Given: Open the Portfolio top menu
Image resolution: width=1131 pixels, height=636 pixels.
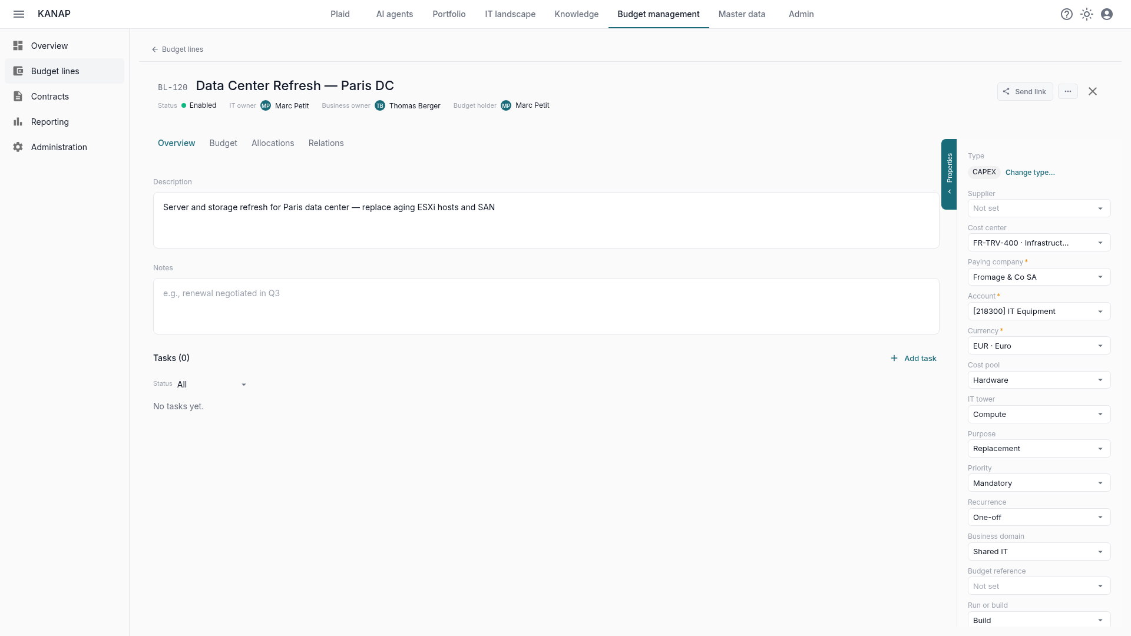Looking at the screenshot, I should pyautogui.click(x=449, y=14).
